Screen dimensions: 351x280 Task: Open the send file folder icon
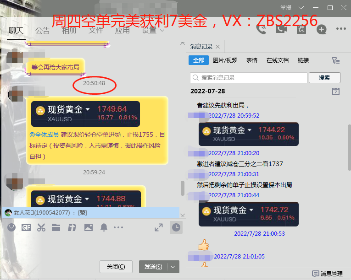coord(56,227)
